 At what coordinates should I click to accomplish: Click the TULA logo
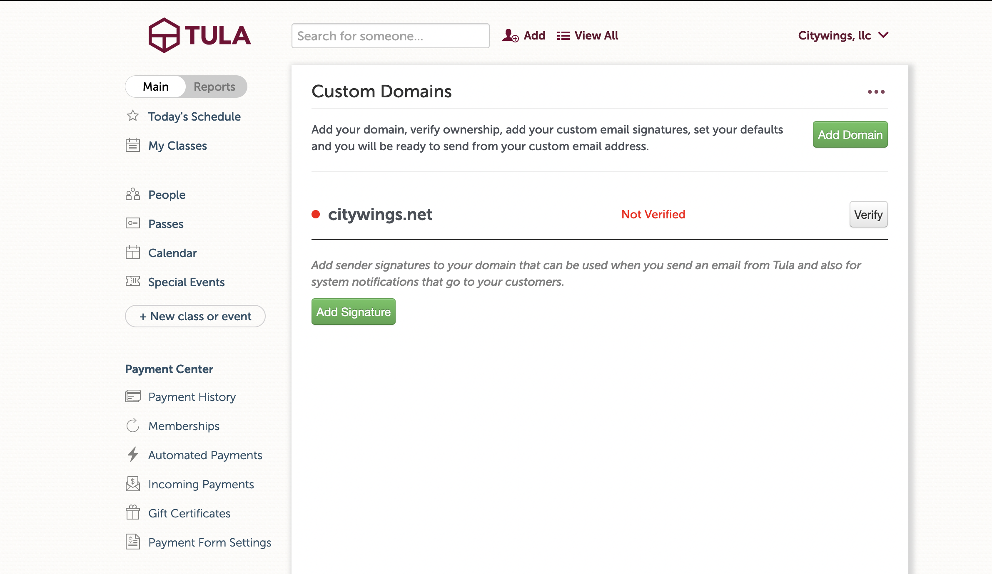[199, 35]
